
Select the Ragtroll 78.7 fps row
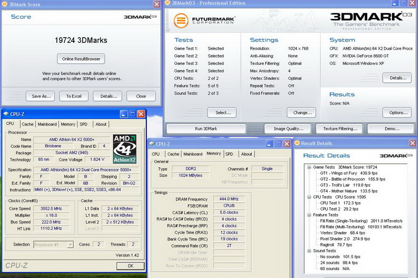pos(336,245)
